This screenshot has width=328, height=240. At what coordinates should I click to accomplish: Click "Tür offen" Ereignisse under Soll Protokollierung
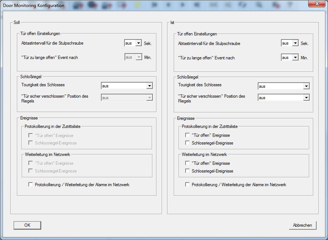point(31,135)
